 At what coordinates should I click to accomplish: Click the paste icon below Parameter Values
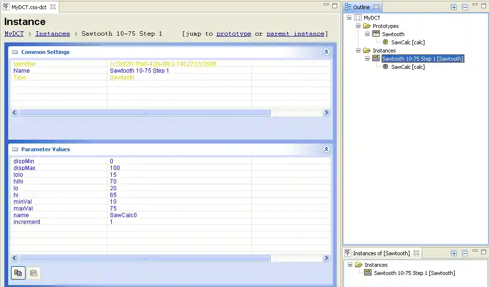(33, 273)
